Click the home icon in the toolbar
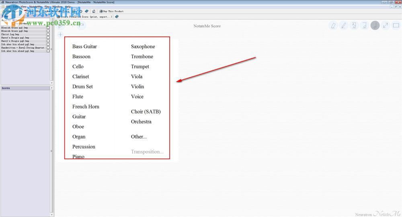The width and height of the screenshot is (402, 217). pos(94,11)
